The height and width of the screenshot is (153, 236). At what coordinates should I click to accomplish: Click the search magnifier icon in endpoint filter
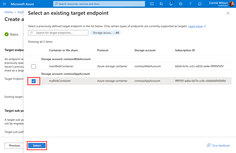coord(32,33)
